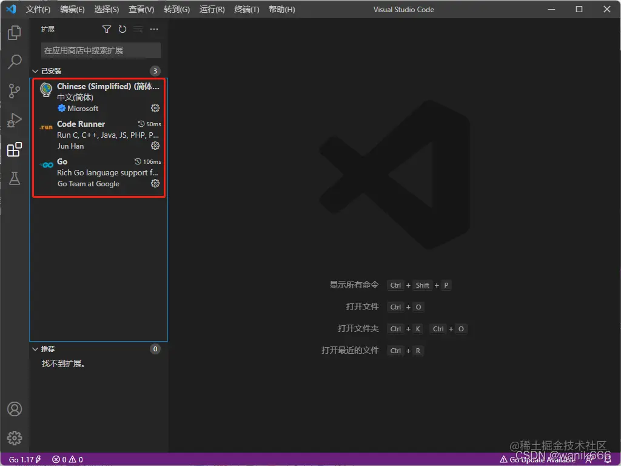
Task: Collapse the 推荐 section
Action: (35, 349)
